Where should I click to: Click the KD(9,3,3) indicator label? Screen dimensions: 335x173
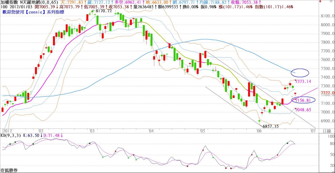[10, 136]
